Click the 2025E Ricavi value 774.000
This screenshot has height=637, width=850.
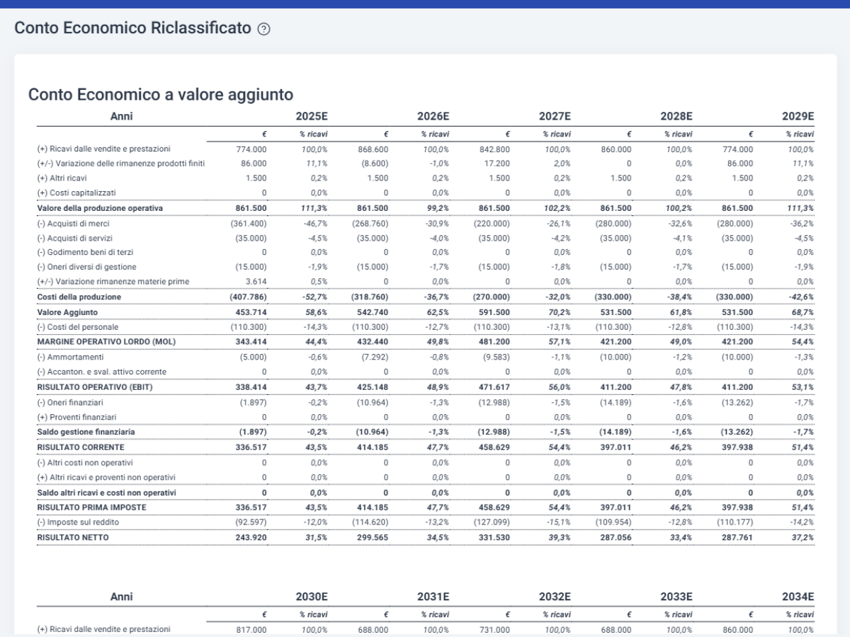[x=251, y=149]
